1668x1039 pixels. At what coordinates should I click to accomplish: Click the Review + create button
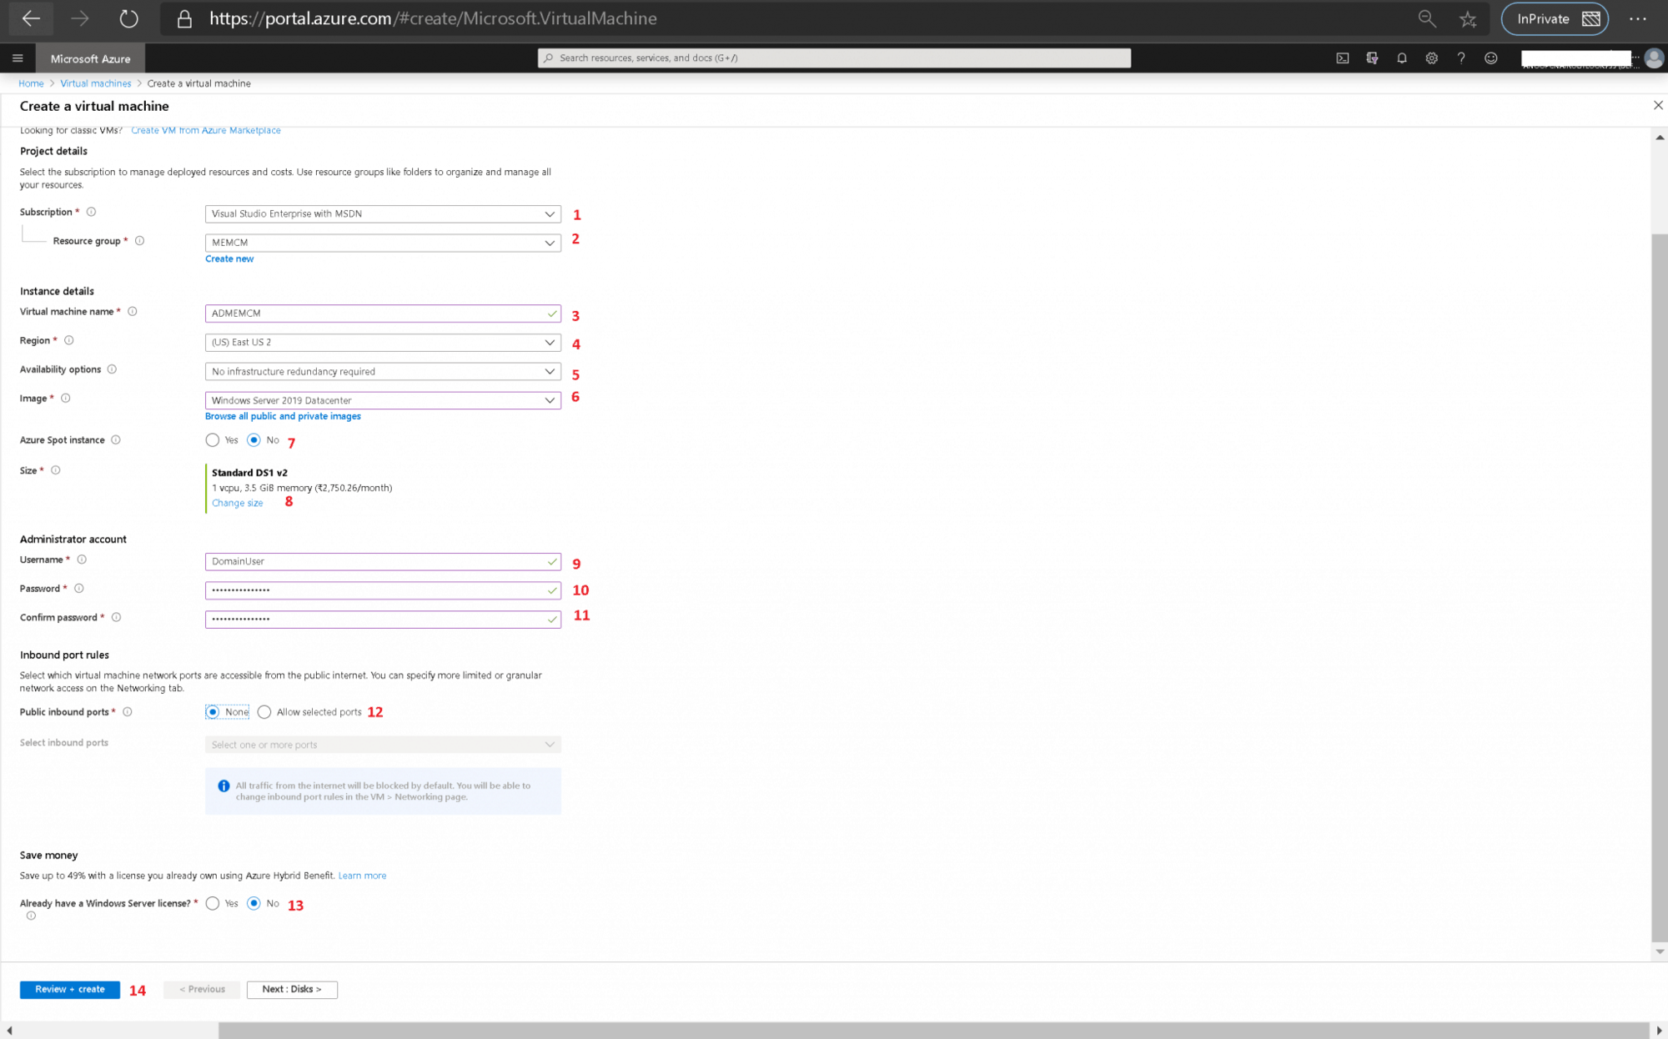coord(70,990)
